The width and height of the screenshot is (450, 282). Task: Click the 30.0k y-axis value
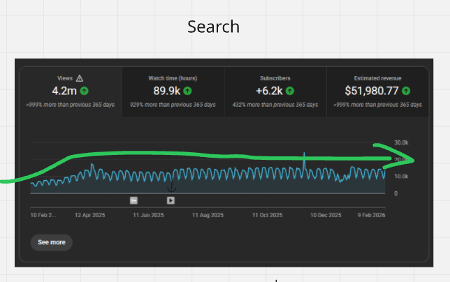(401, 142)
